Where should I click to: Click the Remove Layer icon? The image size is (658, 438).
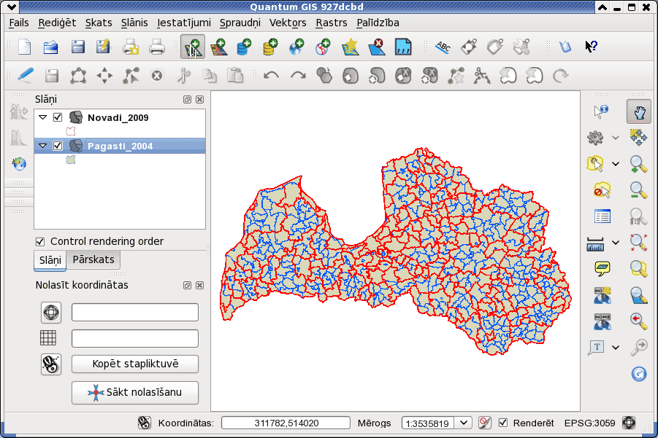point(377,47)
